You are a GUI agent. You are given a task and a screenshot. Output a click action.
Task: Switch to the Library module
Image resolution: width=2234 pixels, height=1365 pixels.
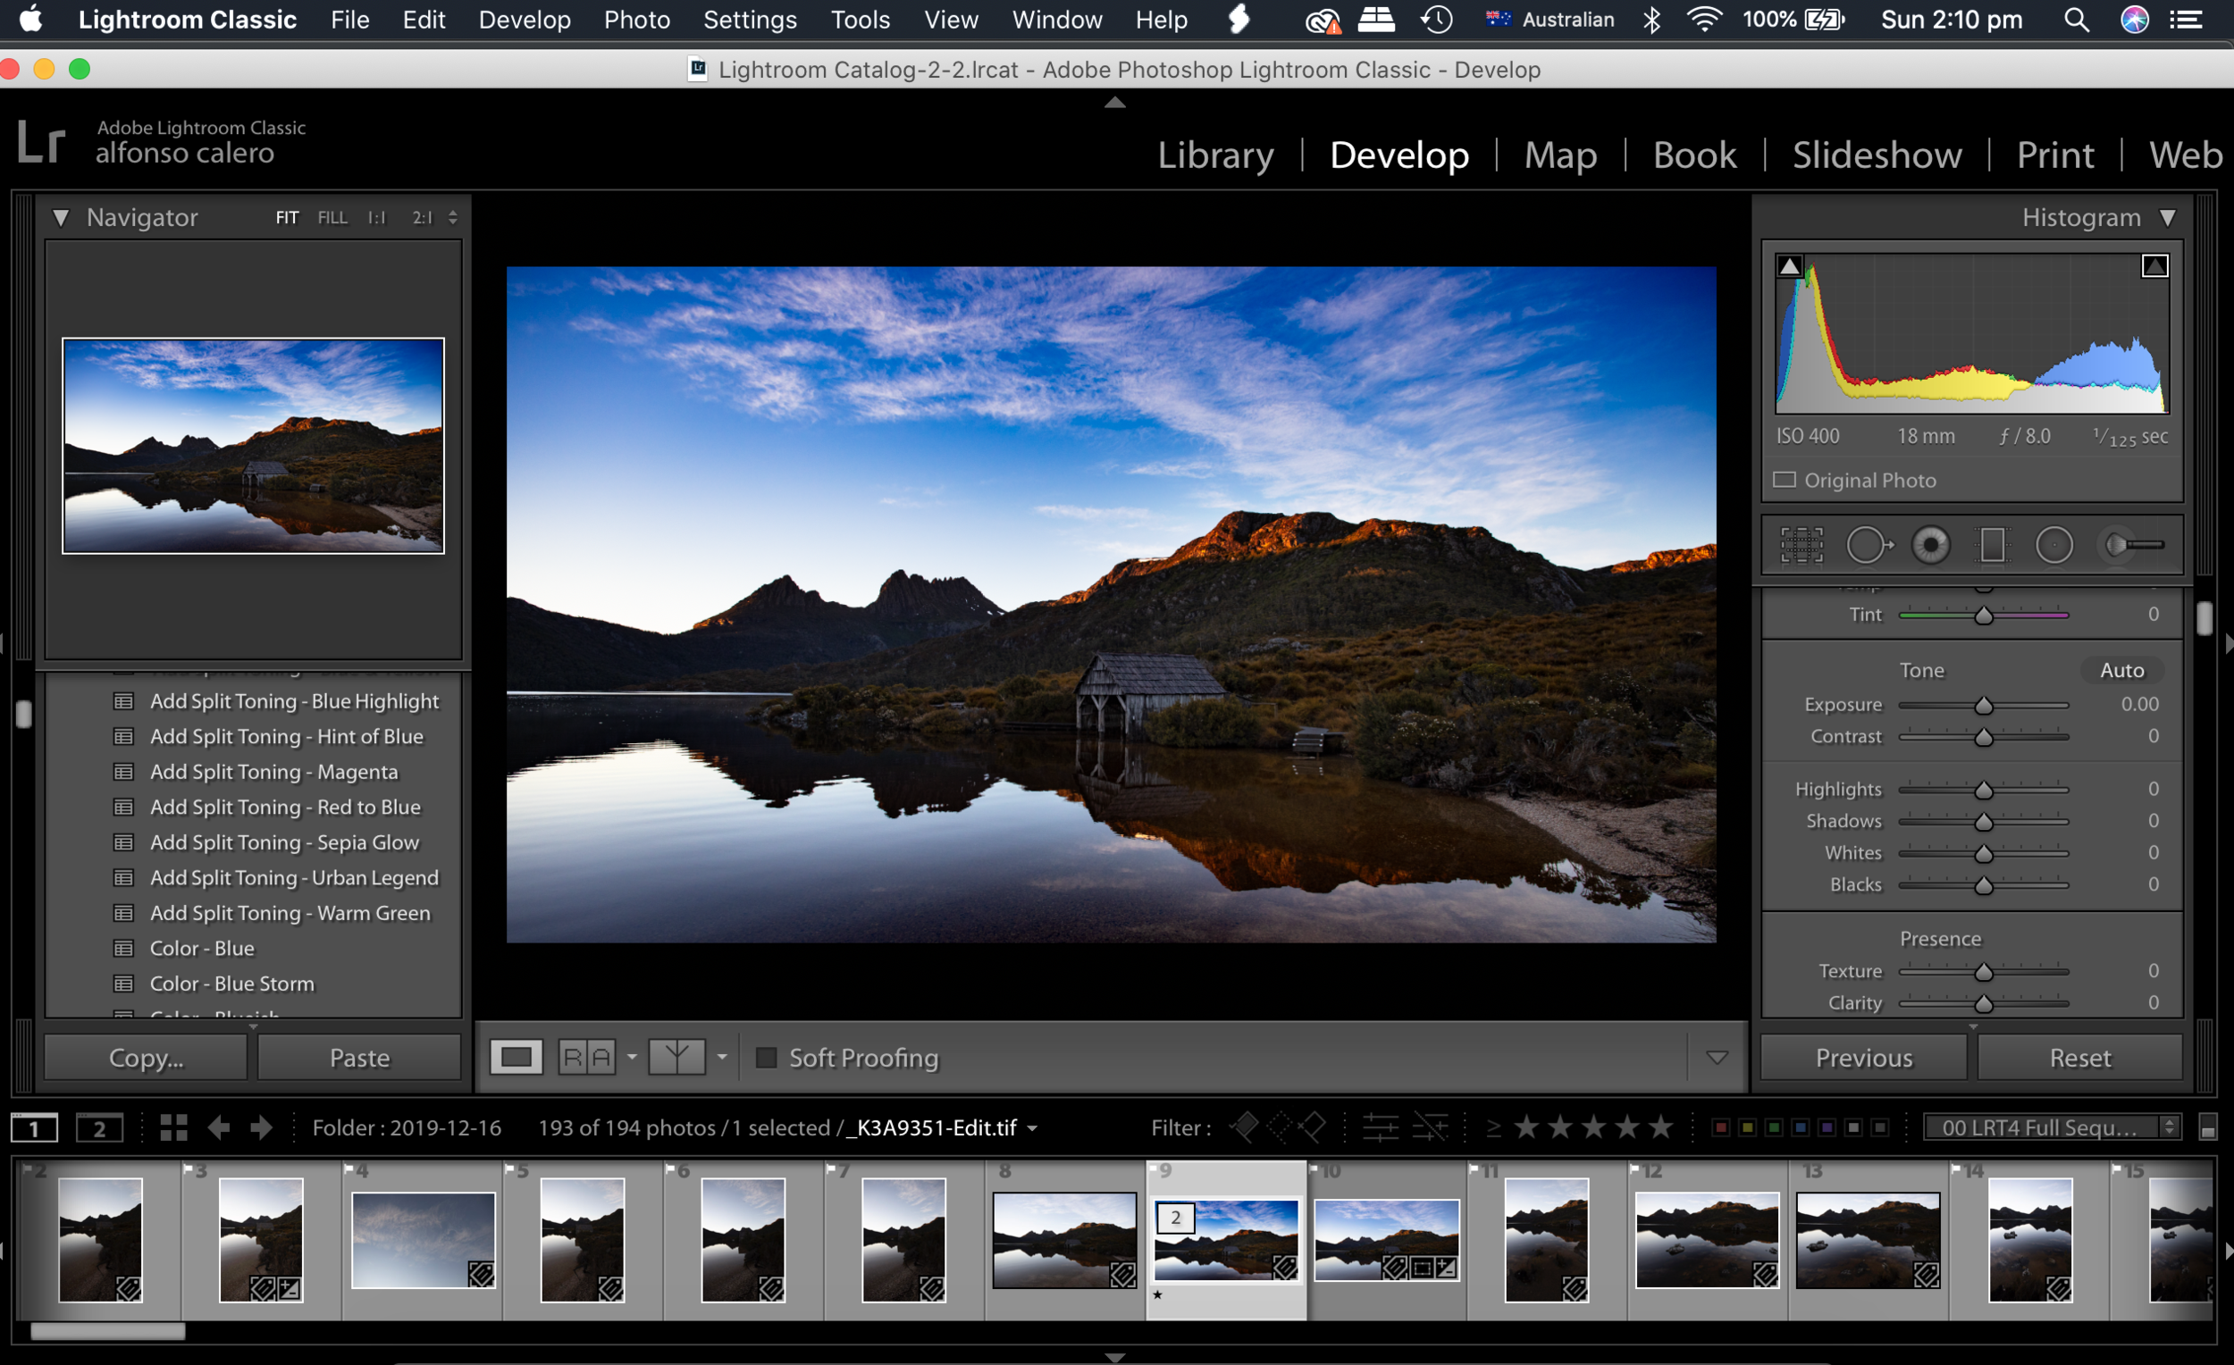1215,155
